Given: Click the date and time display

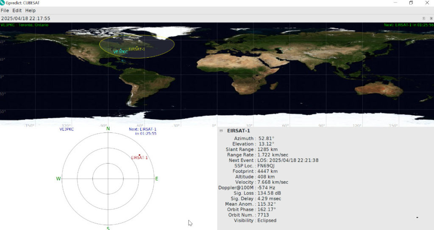Looking at the screenshot, I should tap(26, 18).
